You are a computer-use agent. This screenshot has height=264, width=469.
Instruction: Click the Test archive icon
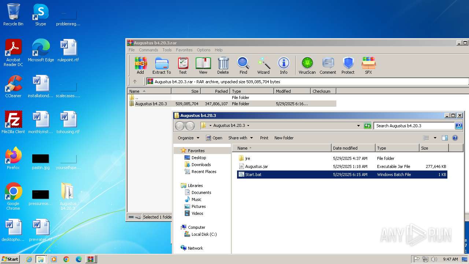pyautogui.click(x=183, y=66)
